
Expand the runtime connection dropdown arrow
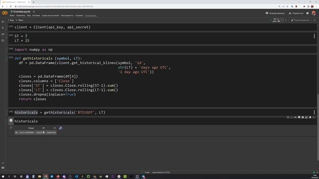286,20
